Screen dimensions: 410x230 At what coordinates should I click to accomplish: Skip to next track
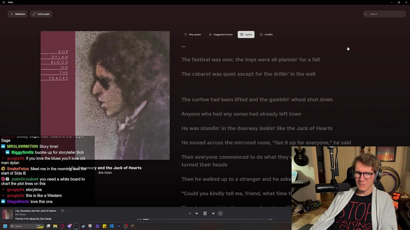tap(213, 213)
